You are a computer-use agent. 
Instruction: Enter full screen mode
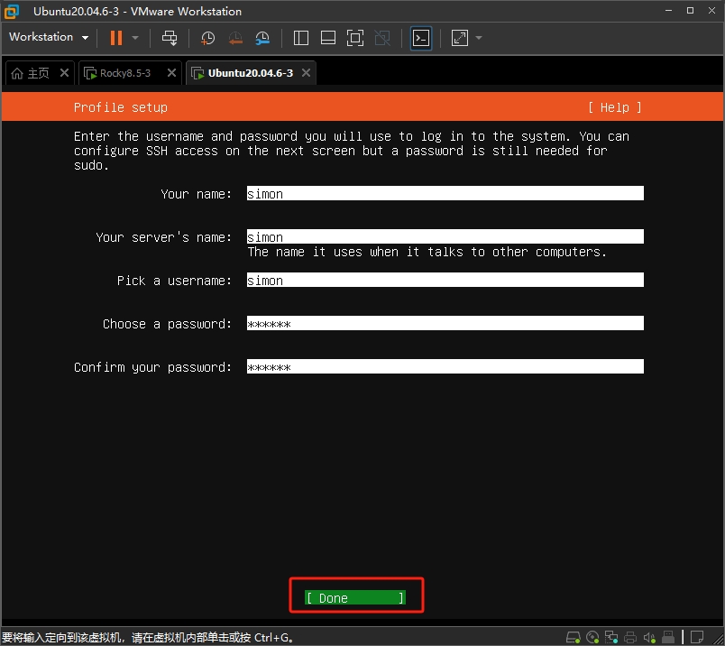pyautogui.click(x=355, y=38)
